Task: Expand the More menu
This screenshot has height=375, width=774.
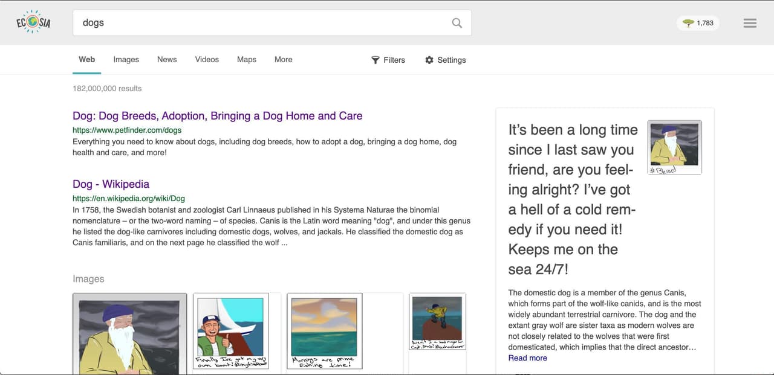Action: pyautogui.click(x=283, y=59)
